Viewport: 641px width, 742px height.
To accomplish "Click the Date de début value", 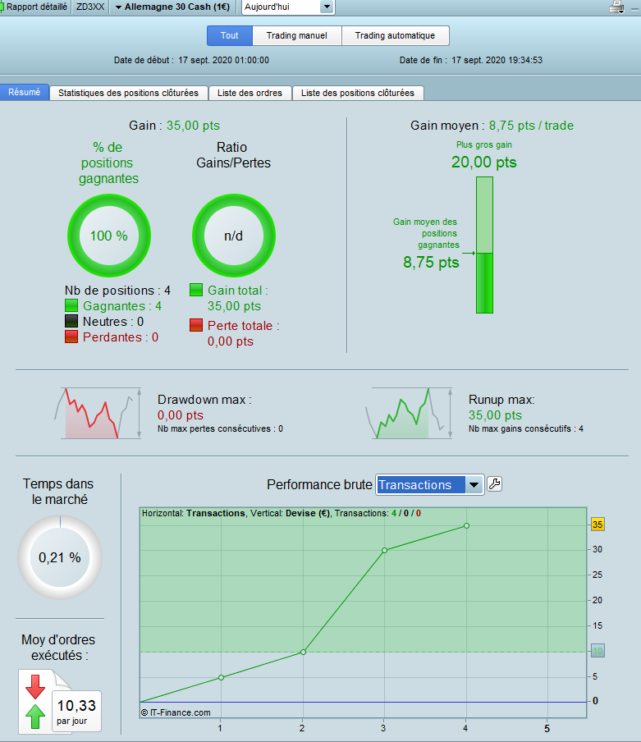I will (224, 60).
